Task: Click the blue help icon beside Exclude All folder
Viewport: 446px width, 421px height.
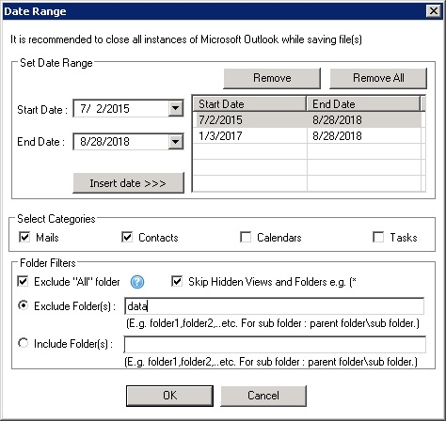Action: pos(137,282)
